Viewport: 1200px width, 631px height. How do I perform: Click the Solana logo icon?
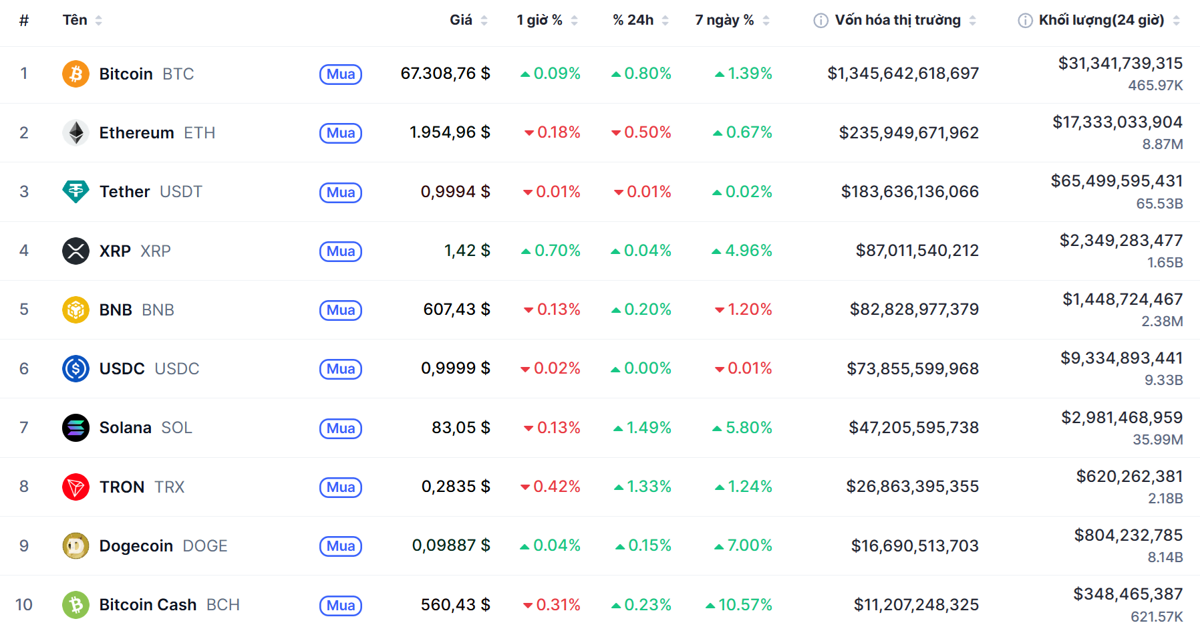click(76, 428)
